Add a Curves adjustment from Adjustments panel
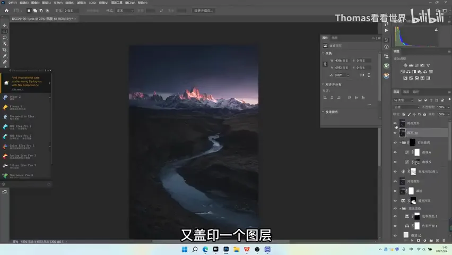This screenshot has width=452, height=255. tap(417, 65)
